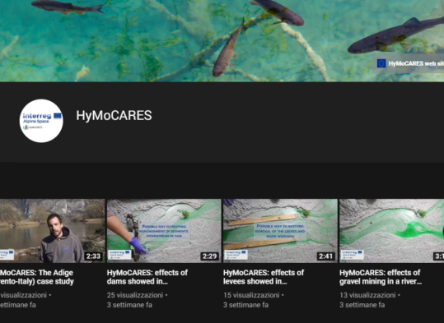
Task: Open the Adige case study video thumbnail
Action: tap(53, 231)
